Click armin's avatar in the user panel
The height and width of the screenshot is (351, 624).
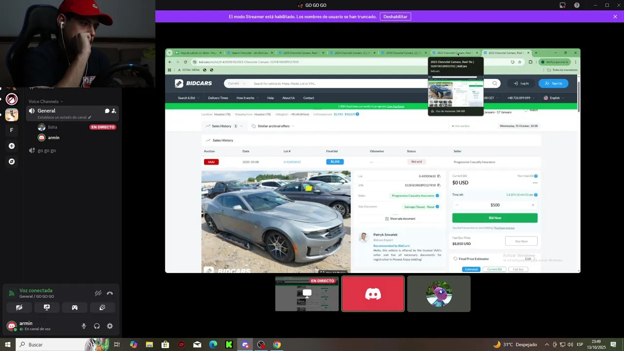pyautogui.click(x=12, y=326)
